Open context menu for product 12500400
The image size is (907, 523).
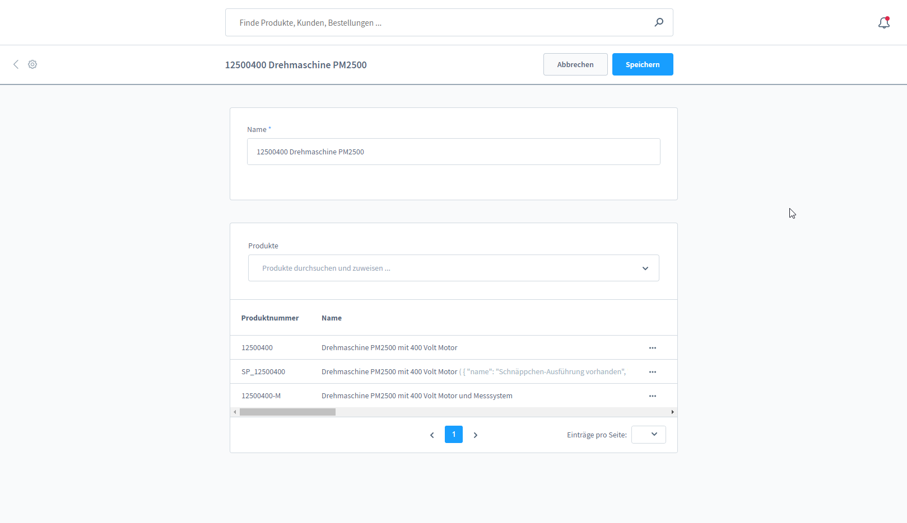point(653,348)
